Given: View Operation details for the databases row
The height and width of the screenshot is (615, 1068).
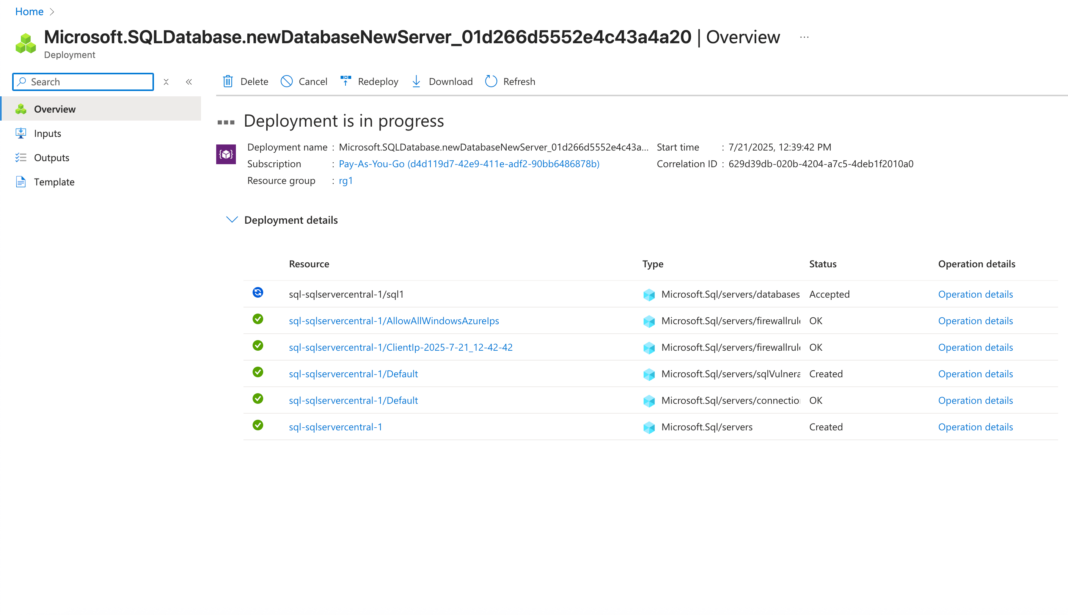Looking at the screenshot, I should click(975, 294).
